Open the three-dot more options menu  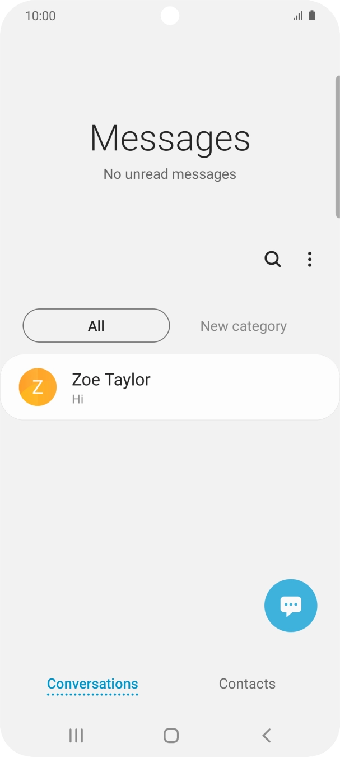click(310, 259)
